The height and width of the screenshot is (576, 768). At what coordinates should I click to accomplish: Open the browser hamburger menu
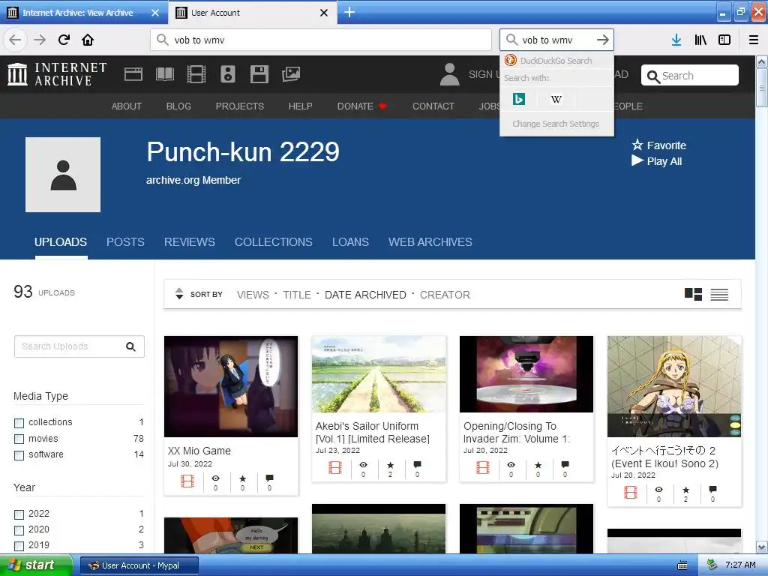pyautogui.click(x=753, y=40)
